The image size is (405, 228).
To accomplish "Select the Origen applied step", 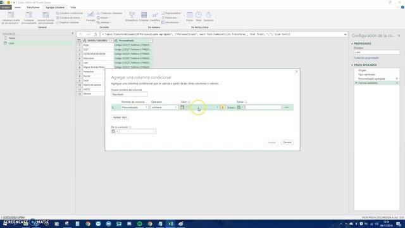I will point(362,70).
